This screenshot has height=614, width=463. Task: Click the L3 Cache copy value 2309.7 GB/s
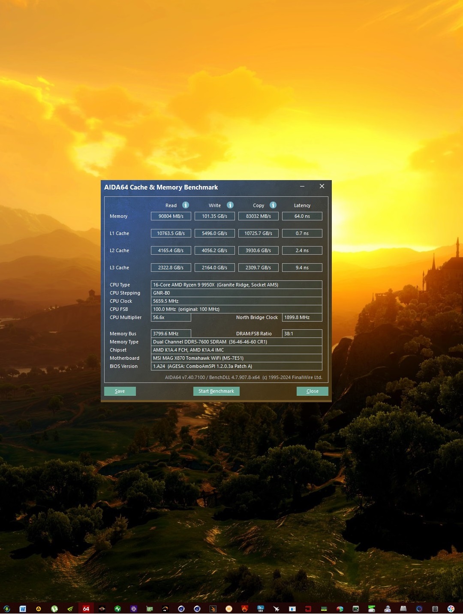pyautogui.click(x=259, y=268)
